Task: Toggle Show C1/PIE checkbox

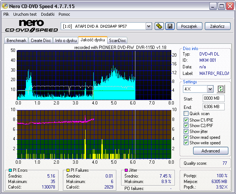Action: tap(186, 120)
